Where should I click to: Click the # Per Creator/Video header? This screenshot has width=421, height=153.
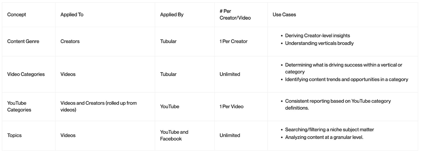[235, 15]
